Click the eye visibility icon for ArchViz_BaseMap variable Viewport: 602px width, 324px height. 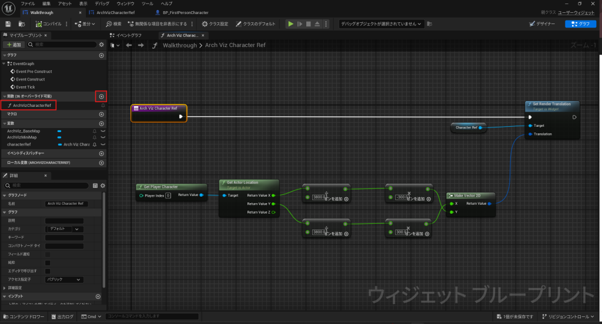coord(102,131)
